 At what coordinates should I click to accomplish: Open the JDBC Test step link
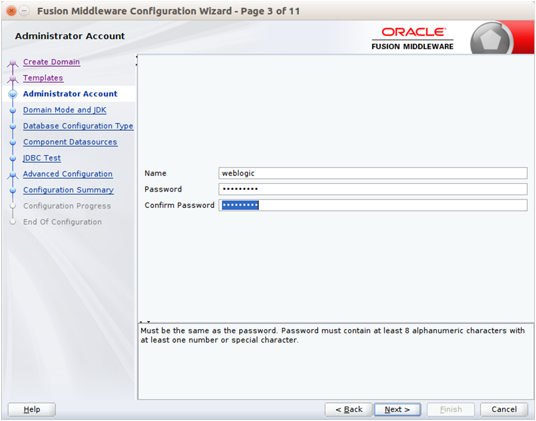tap(42, 158)
